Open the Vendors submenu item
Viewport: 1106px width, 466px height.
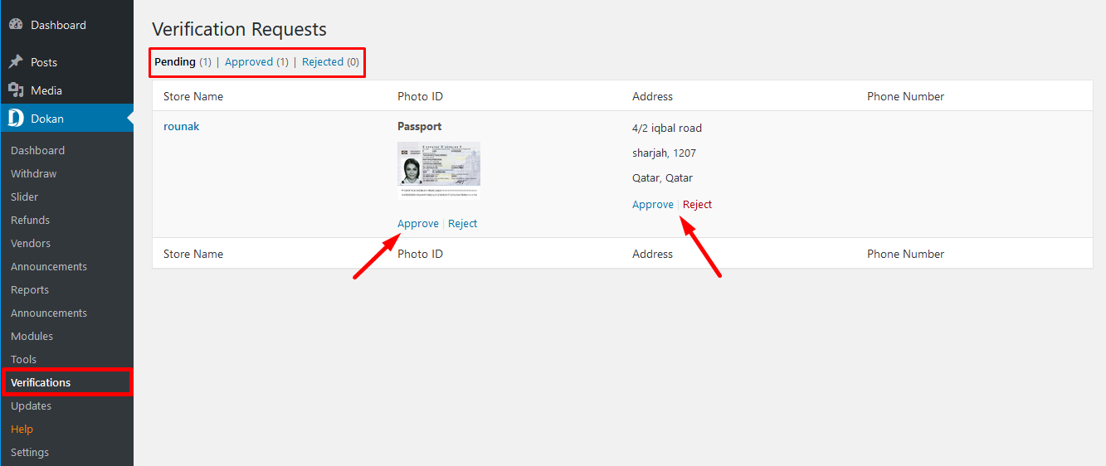click(31, 244)
